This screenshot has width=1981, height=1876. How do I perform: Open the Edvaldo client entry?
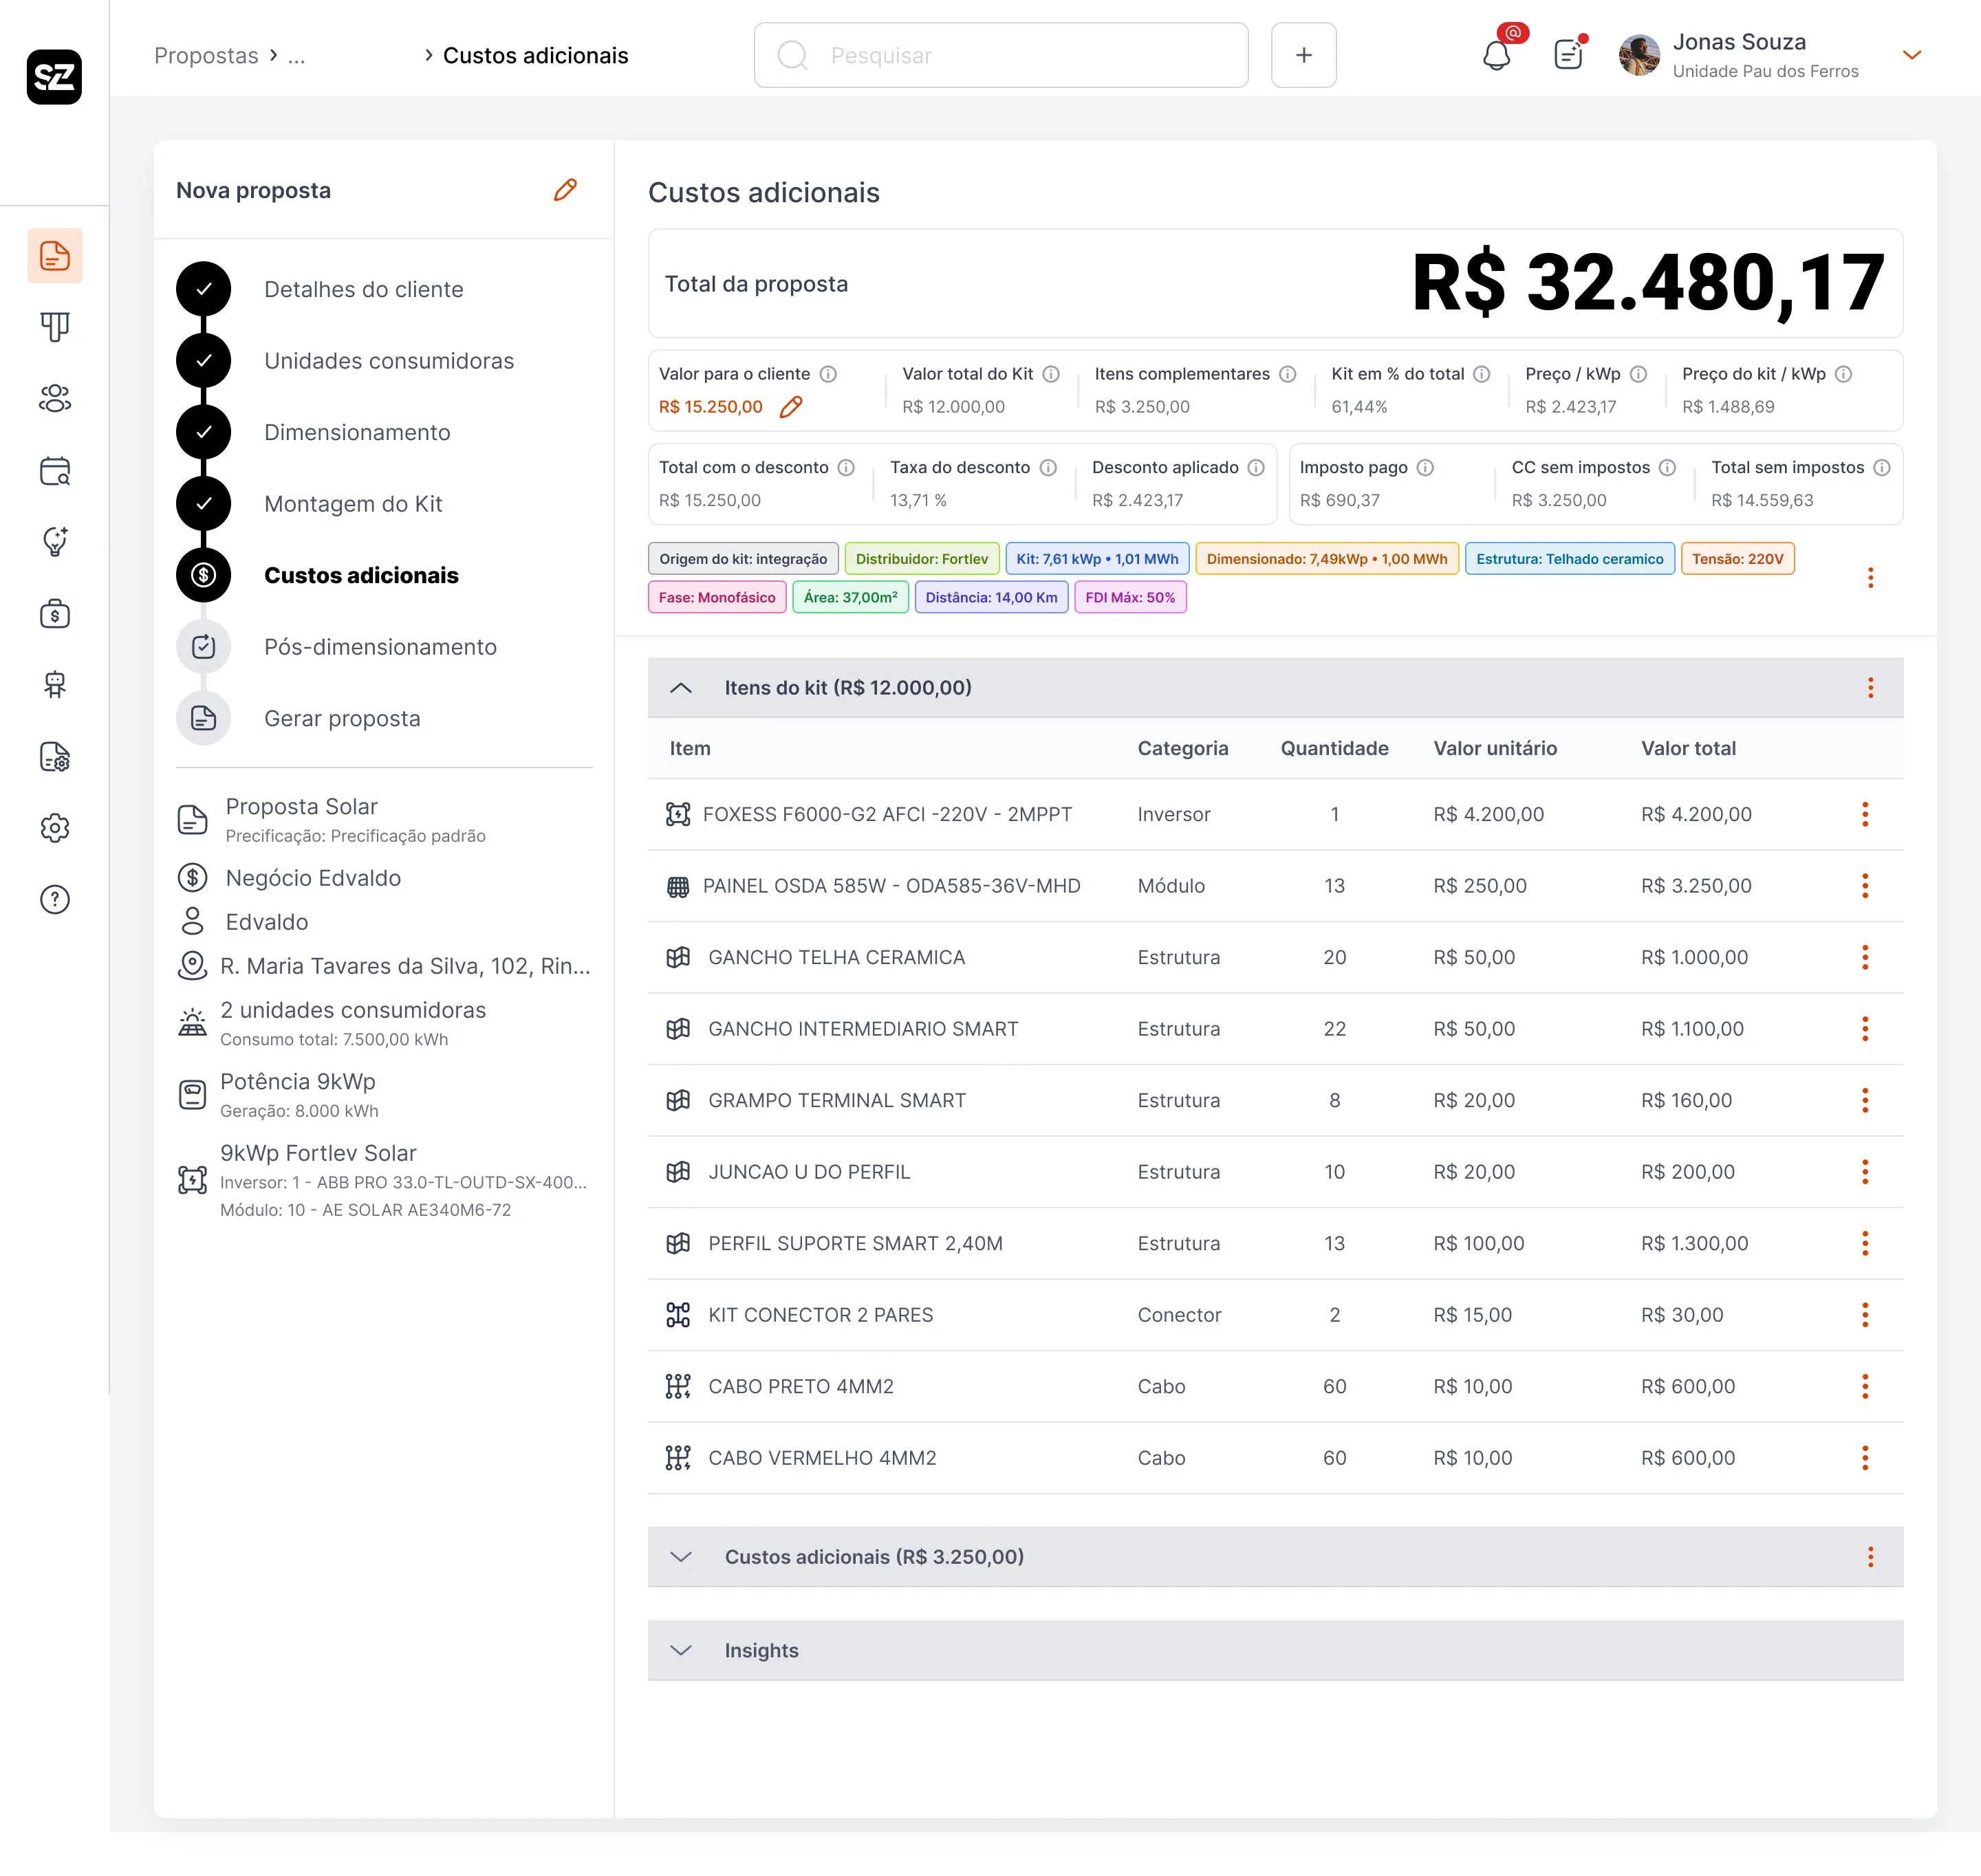pyautogui.click(x=266, y=921)
